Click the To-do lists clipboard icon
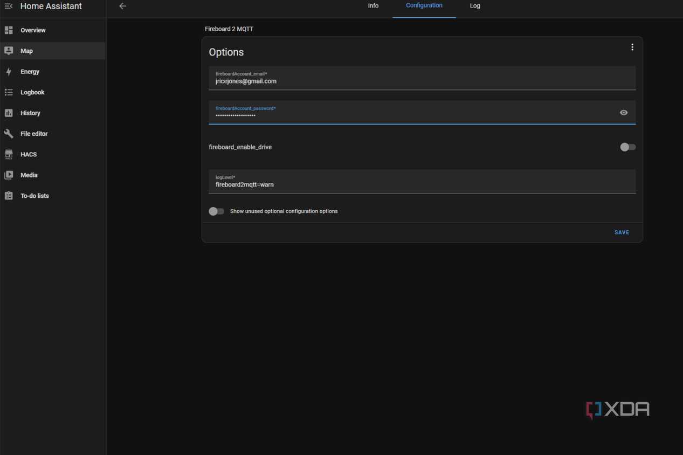This screenshot has height=455, width=683. click(x=9, y=196)
